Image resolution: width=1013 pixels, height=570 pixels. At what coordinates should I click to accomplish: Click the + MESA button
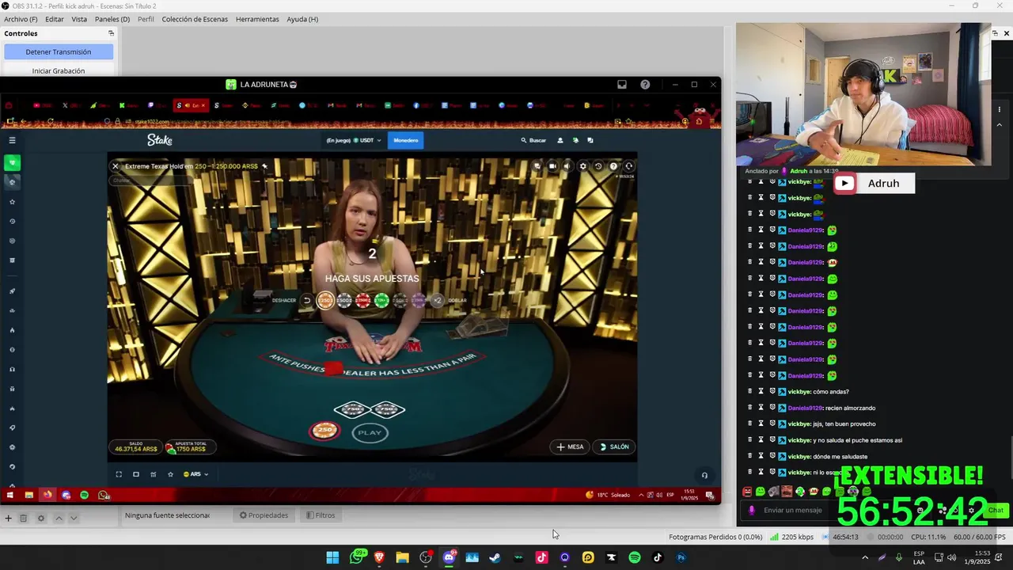tap(570, 446)
